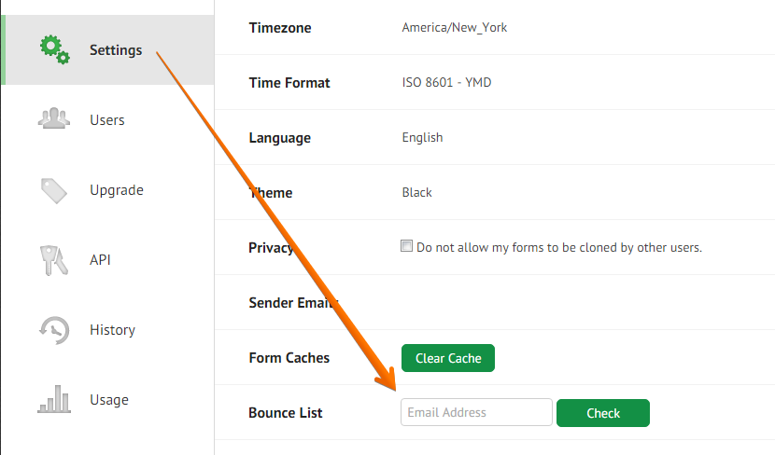Viewport: 775px width, 455px height.
Task: Go to the Upgrade section
Action: tap(117, 190)
